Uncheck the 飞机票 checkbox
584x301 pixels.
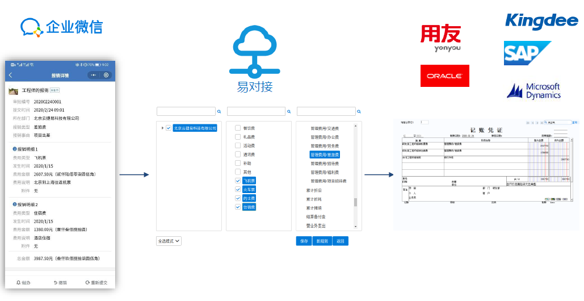pyautogui.click(x=238, y=181)
